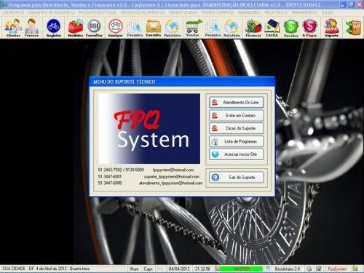This screenshot has width=364, height=273.
Task: Open the FINANCEIRO menu
Action: pyautogui.click(x=249, y=12)
